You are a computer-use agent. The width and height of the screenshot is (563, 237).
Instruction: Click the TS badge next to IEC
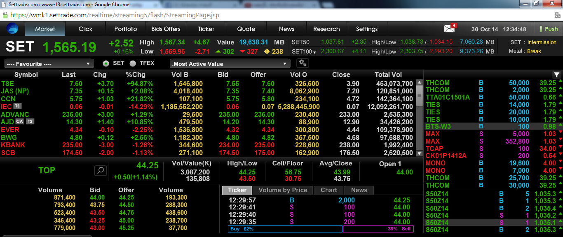coord(17,107)
